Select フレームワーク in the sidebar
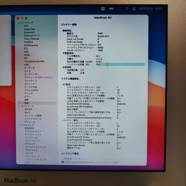This screenshot has height=186, width=186. 32,156
